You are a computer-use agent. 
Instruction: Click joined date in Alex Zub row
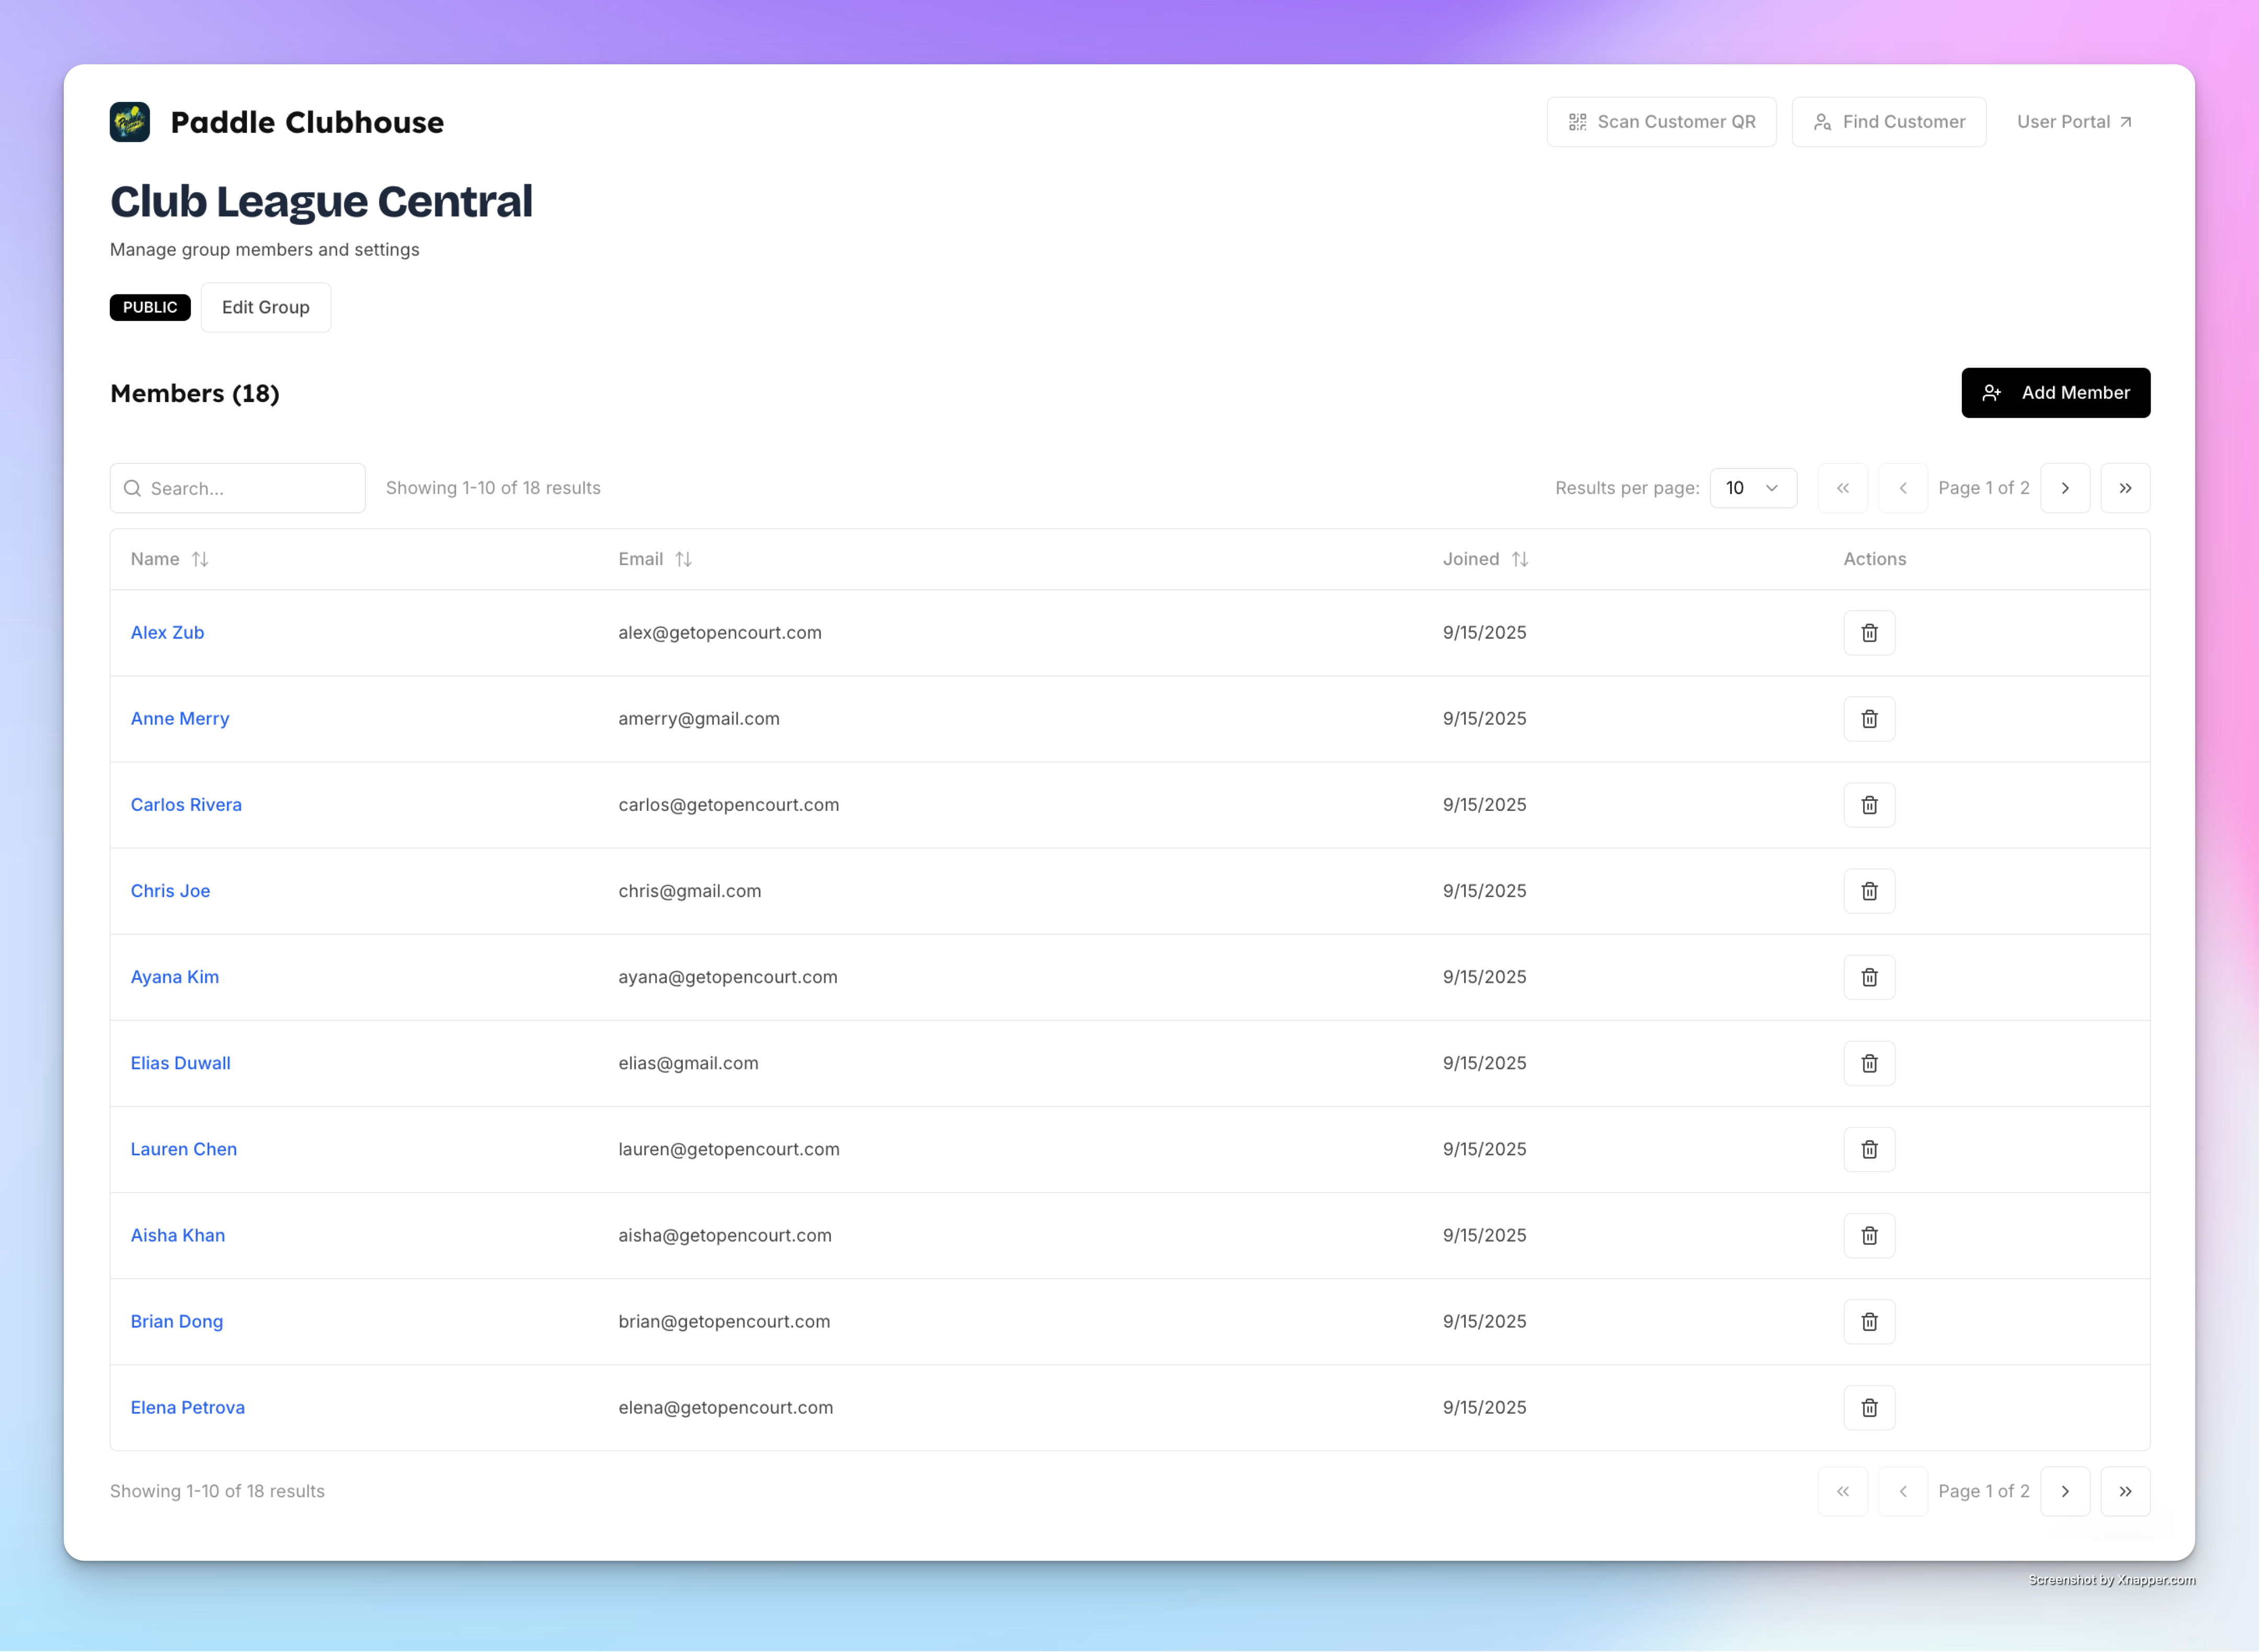point(1484,633)
